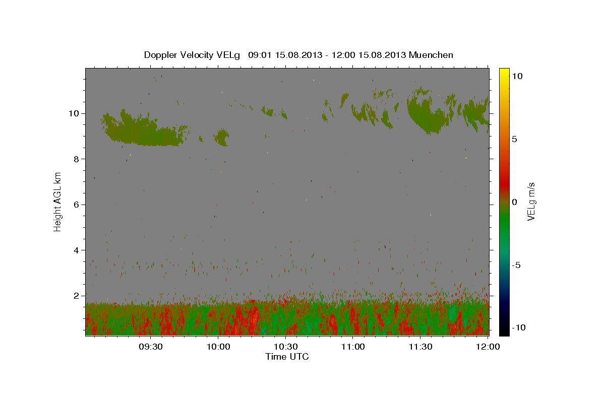Image resolution: width=605 pixels, height=403 pixels.
Task: Click the 10:30 time tick label
Action: (286, 347)
